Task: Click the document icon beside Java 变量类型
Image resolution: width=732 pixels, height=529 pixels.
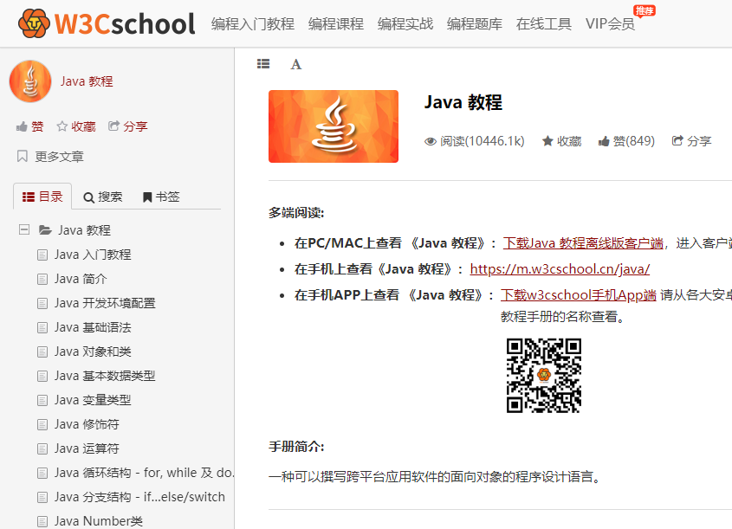Action: tap(42, 401)
